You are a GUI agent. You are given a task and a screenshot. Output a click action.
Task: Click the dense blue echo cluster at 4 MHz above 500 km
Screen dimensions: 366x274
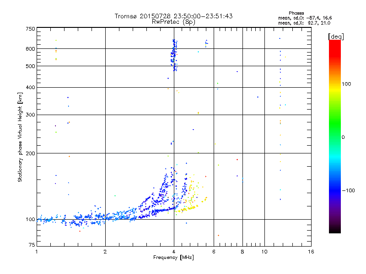coord(174,55)
